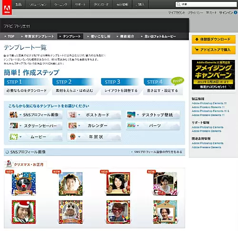Open the reindeer dog template thumbnail

click(24, 184)
